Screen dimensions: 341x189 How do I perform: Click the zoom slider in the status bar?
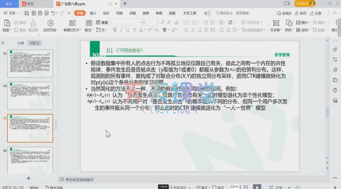click(x=308, y=187)
